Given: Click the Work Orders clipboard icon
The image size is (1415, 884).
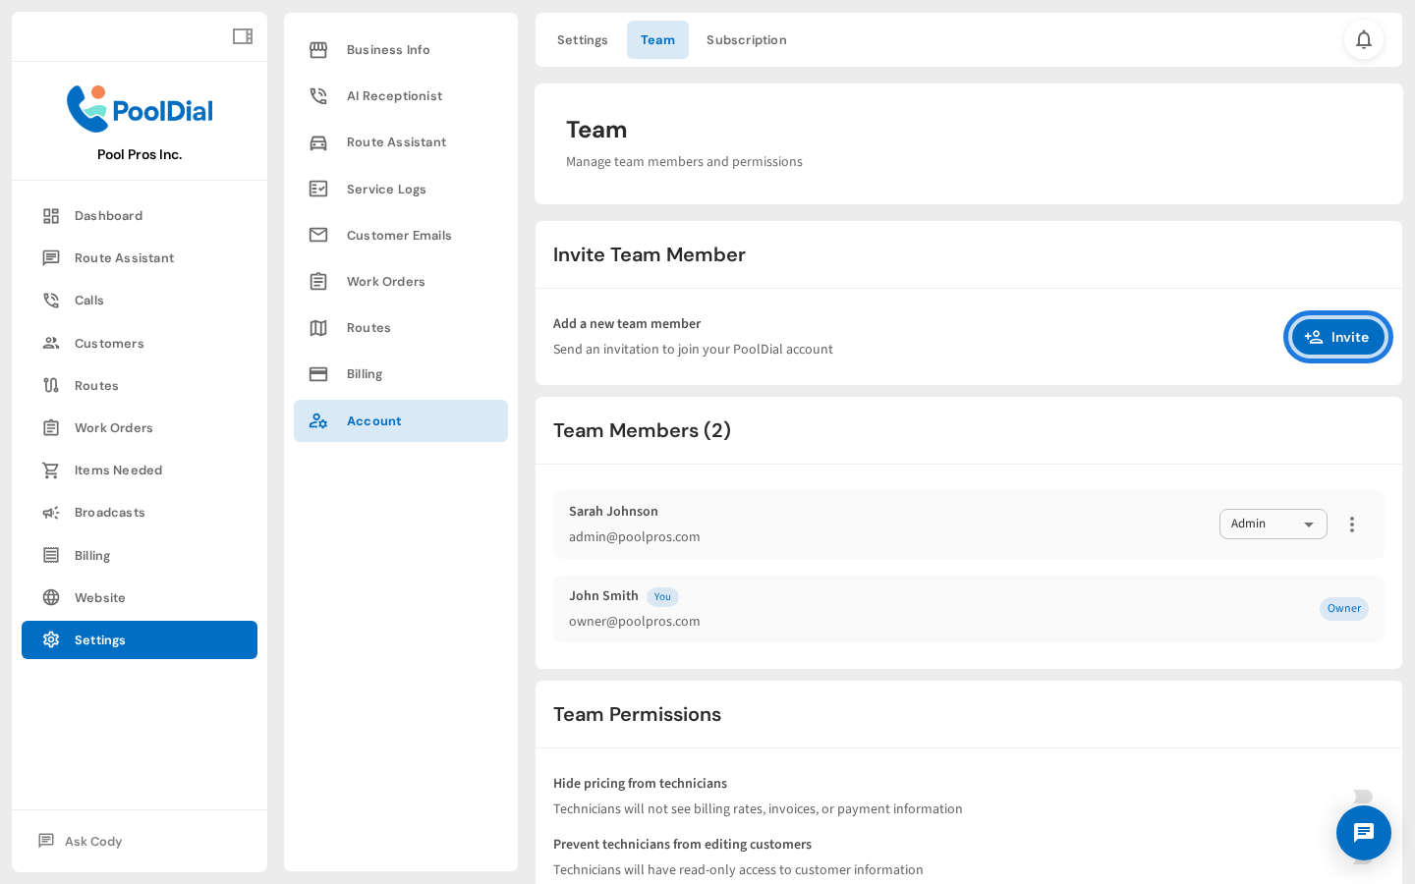Looking at the screenshot, I should coord(51,427).
